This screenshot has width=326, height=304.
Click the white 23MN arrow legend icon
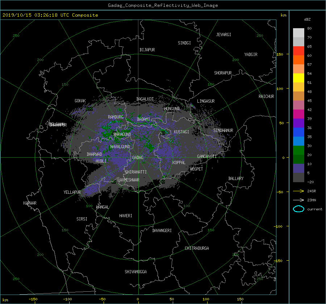point(298,200)
